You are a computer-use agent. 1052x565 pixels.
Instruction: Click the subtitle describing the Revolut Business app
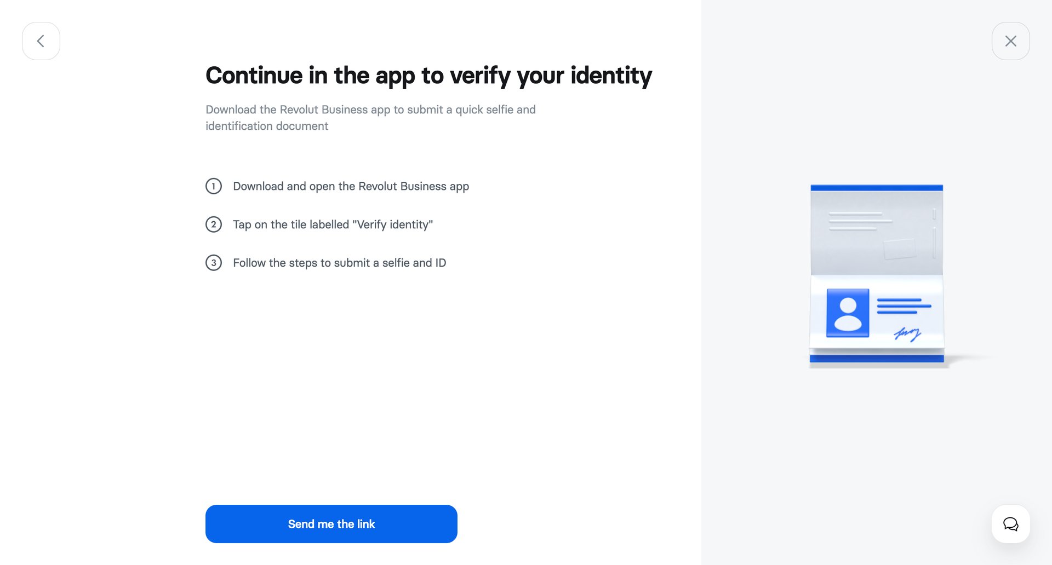(370, 117)
